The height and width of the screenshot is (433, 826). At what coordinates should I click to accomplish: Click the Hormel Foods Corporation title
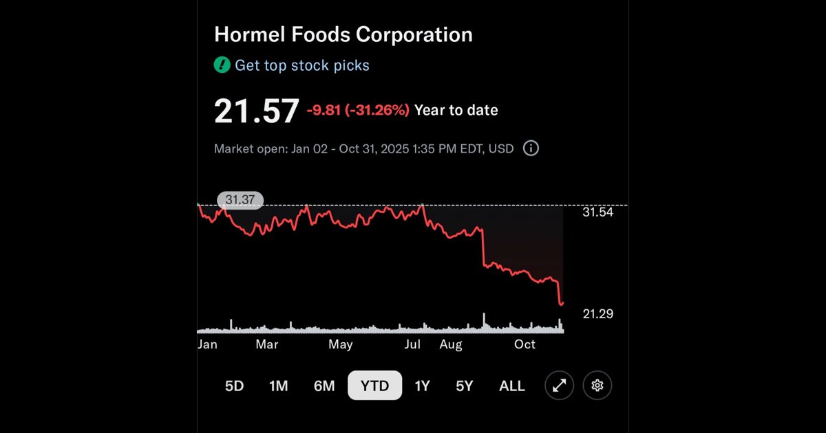[x=343, y=34]
